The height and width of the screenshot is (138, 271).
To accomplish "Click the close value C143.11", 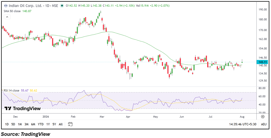I will (x=109, y=6).
